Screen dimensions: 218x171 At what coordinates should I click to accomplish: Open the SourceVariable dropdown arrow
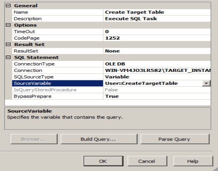pyautogui.click(x=207, y=83)
